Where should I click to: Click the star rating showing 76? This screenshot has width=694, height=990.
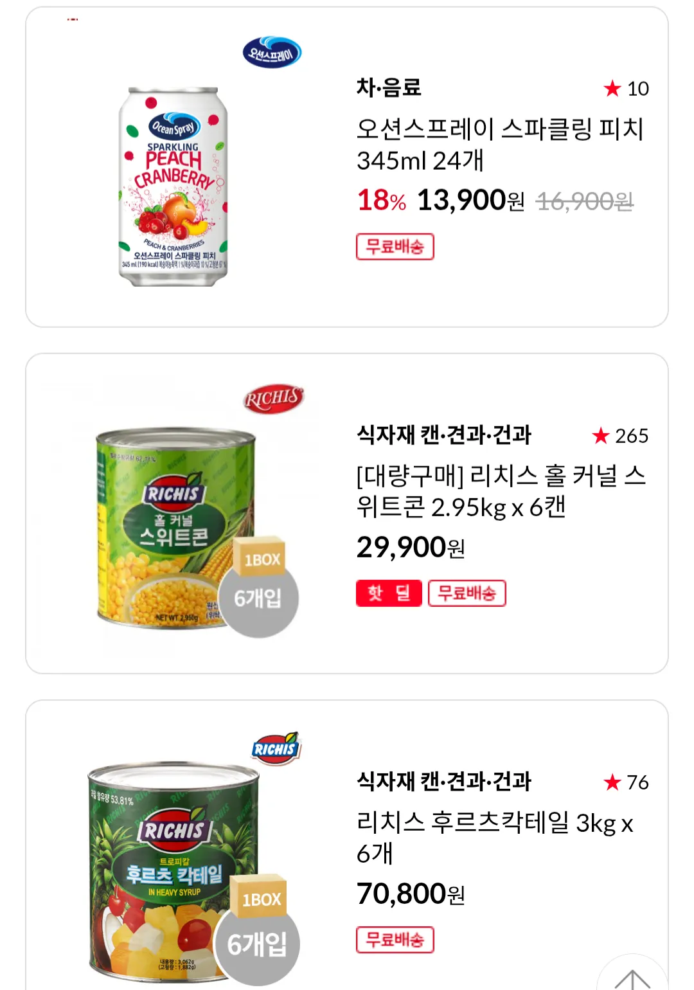pyautogui.click(x=627, y=782)
